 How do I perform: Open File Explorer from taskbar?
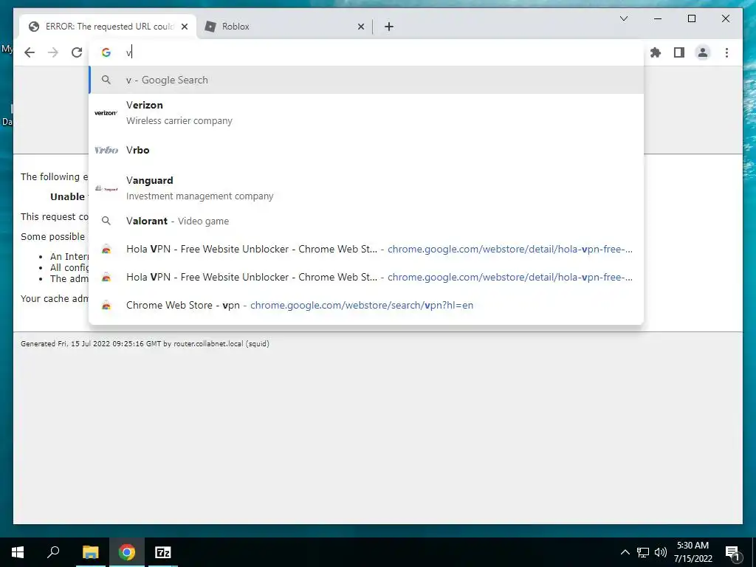(x=90, y=552)
